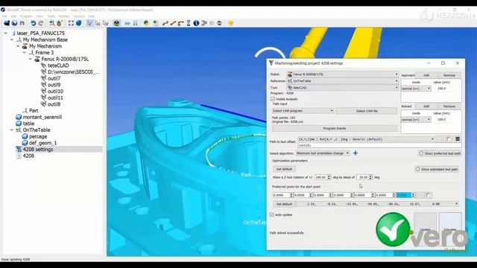Screen dimensions: 477x268
Task: Click the Fit all view icon
Action: point(71,23)
